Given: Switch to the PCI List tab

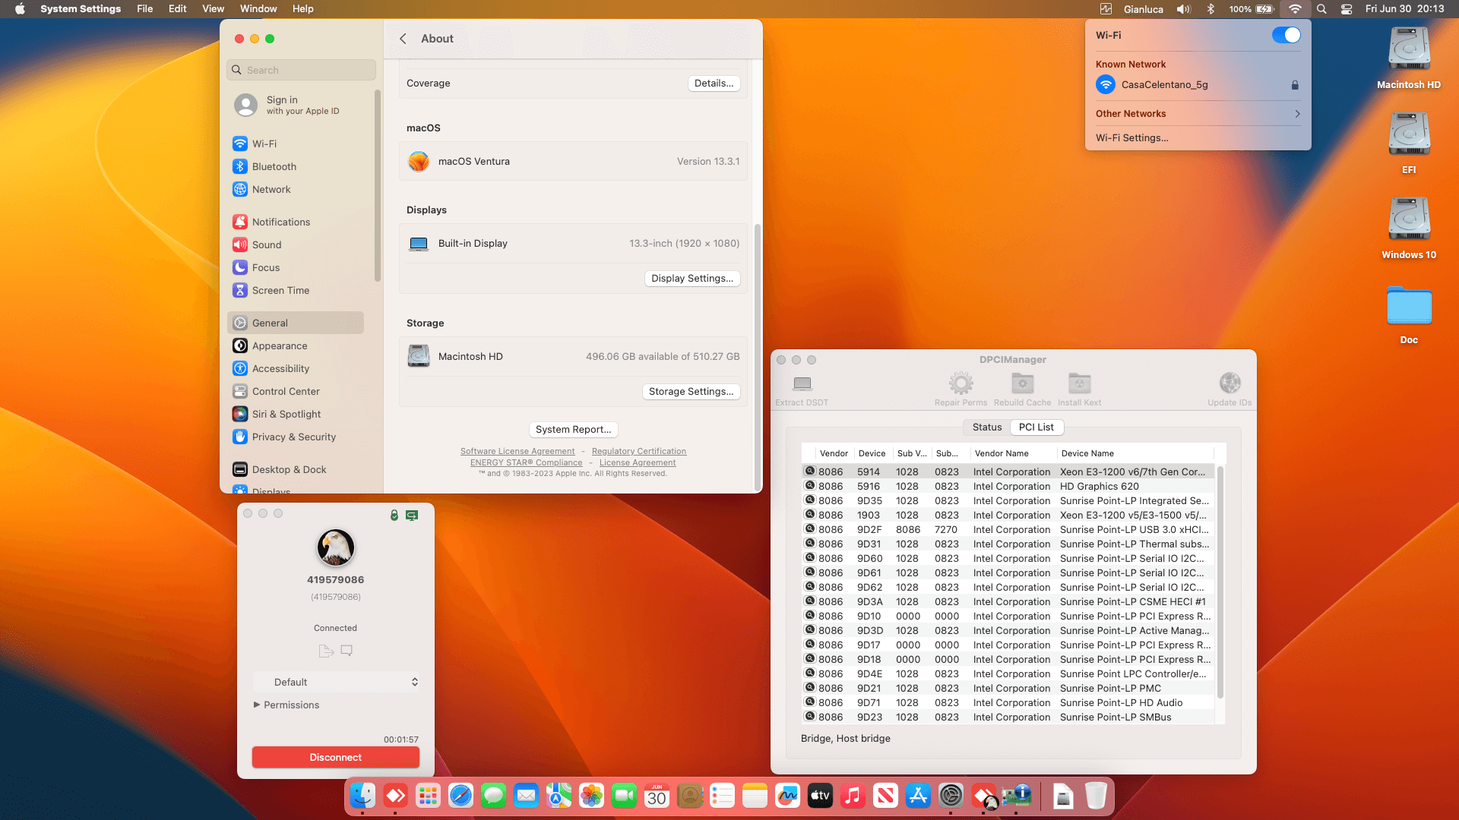Looking at the screenshot, I should click(x=1036, y=427).
